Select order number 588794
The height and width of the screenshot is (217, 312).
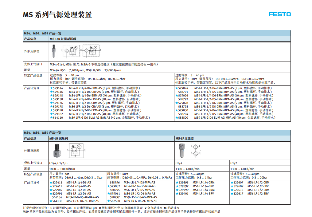tap(183, 114)
